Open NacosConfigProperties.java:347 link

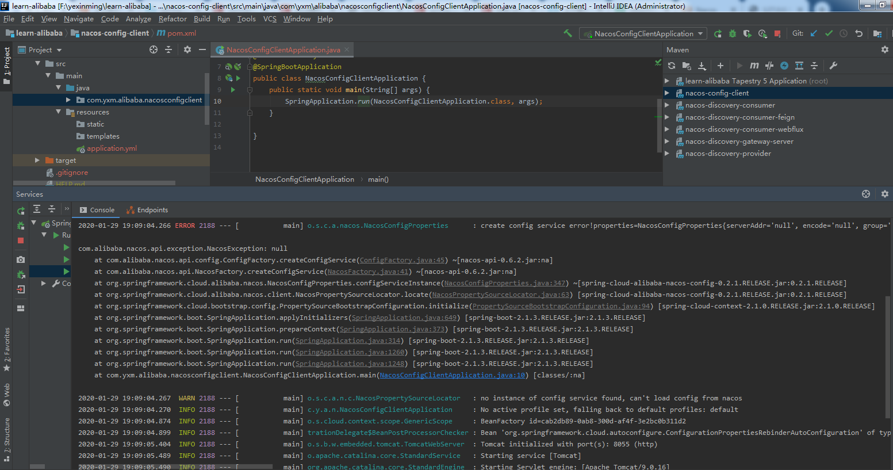pos(505,283)
